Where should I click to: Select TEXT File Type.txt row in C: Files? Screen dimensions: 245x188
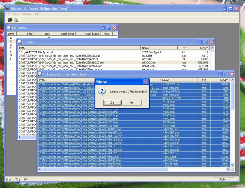click(x=114, y=52)
